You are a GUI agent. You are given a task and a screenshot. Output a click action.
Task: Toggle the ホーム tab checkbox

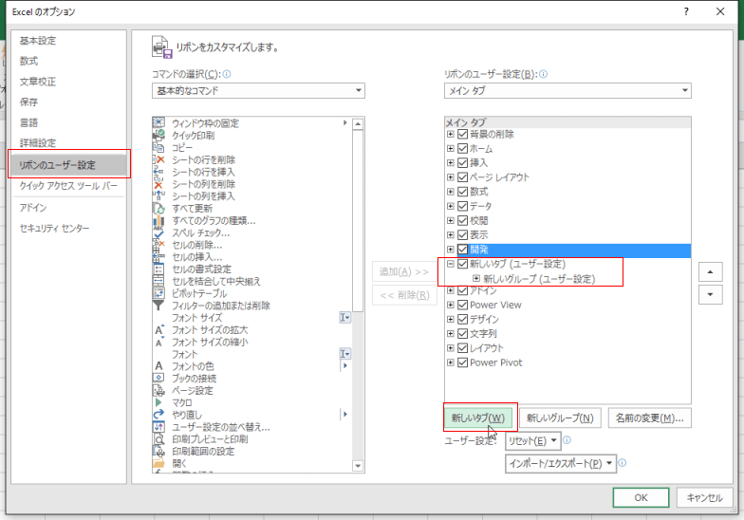463,148
